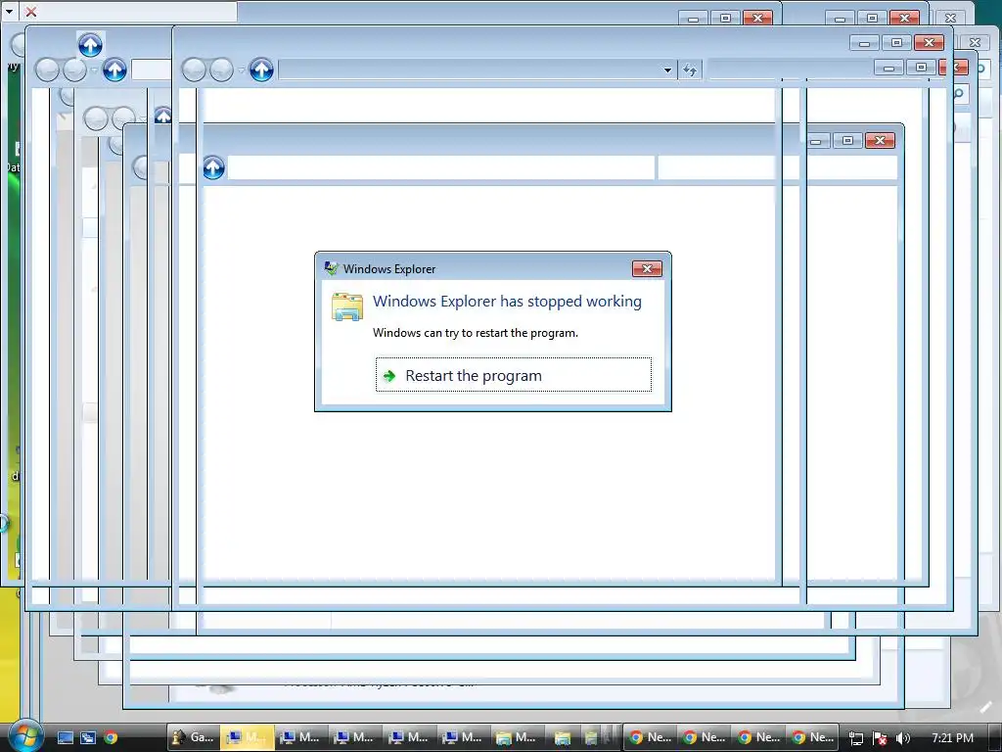This screenshot has width=1002, height=752.
Task: Click the blank address bar with the dropdown arrow
Action: pos(478,70)
